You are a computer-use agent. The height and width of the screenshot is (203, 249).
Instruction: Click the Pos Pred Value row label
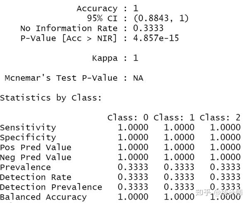click(x=36, y=147)
